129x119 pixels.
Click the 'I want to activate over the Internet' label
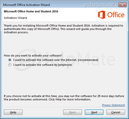pyautogui.click(x=56, y=60)
